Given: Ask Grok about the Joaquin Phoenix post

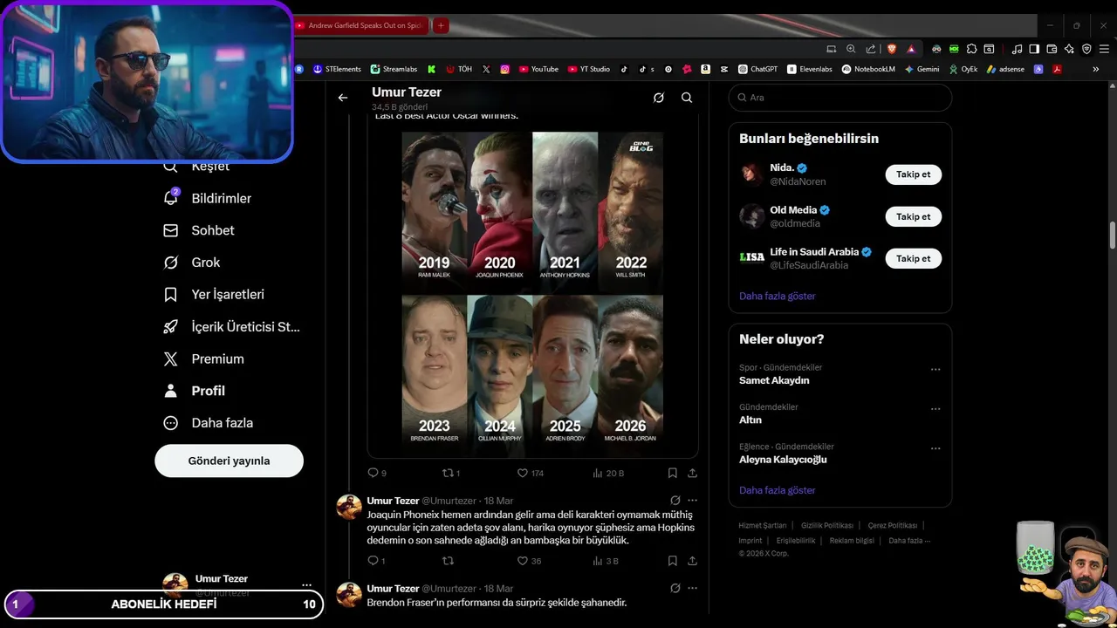Looking at the screenshot, I should coord(675,501).
